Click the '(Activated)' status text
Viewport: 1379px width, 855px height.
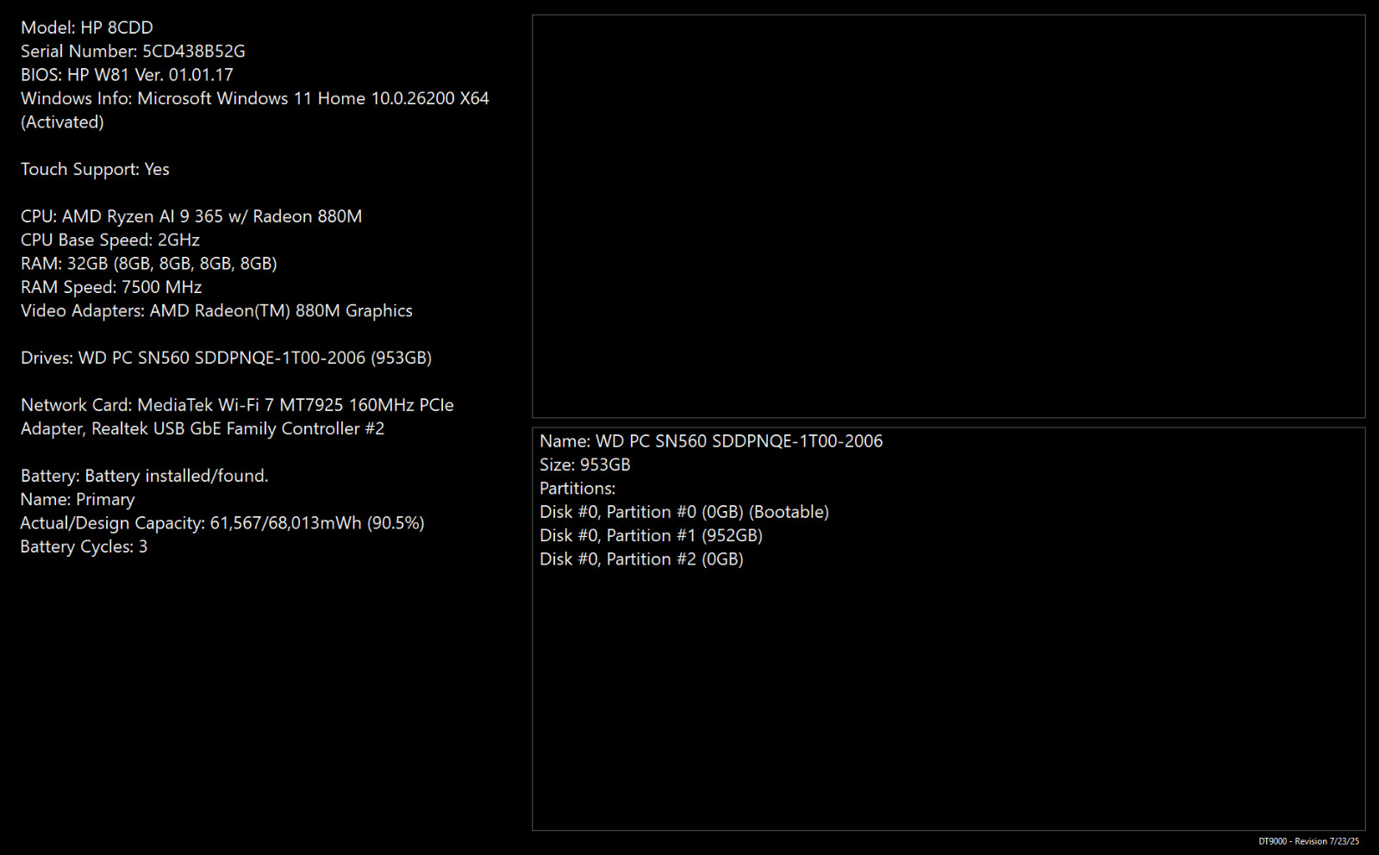[x=62, y=122]
